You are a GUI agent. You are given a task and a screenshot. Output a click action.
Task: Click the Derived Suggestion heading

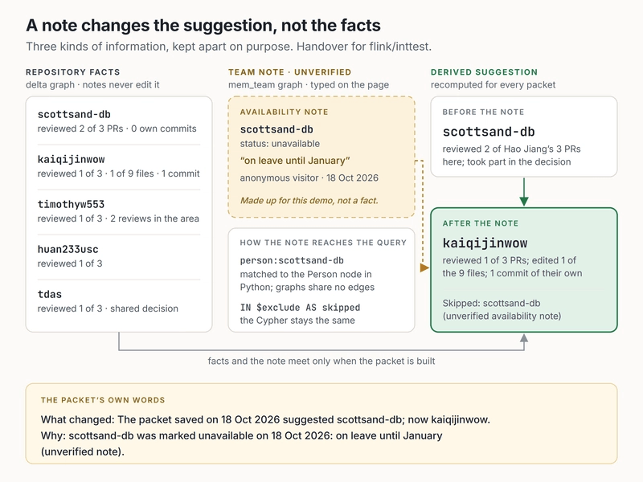484,72
